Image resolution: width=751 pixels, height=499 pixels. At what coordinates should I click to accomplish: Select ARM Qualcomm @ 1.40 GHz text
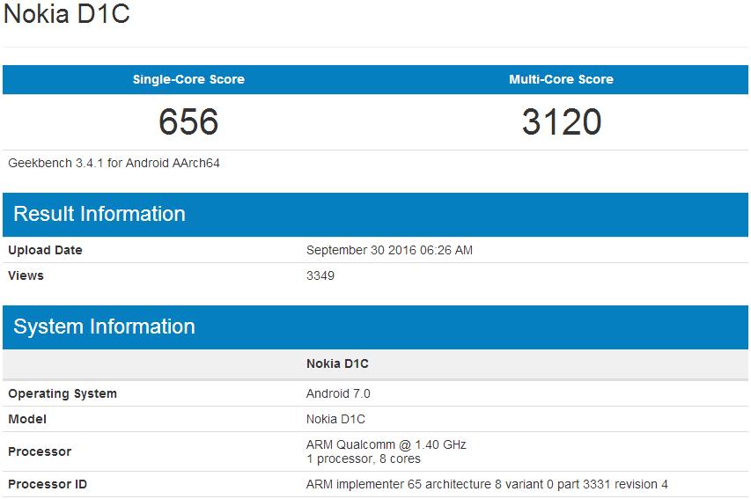pos(387,445)
